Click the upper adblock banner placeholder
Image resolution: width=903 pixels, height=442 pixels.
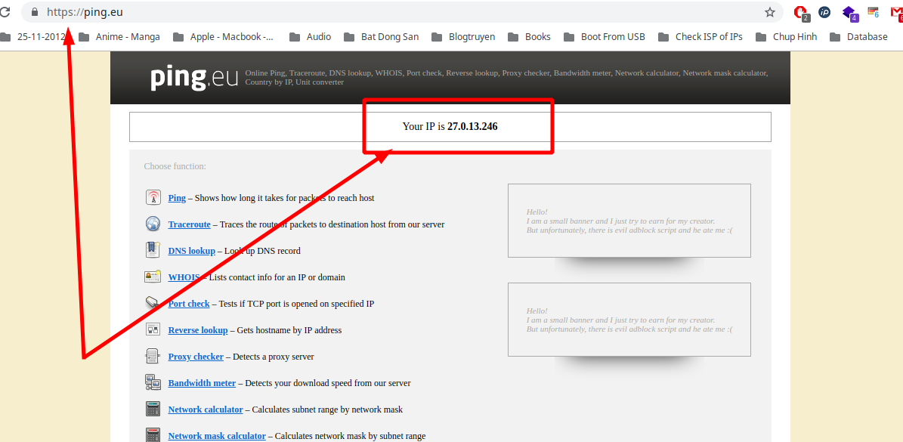629,221
